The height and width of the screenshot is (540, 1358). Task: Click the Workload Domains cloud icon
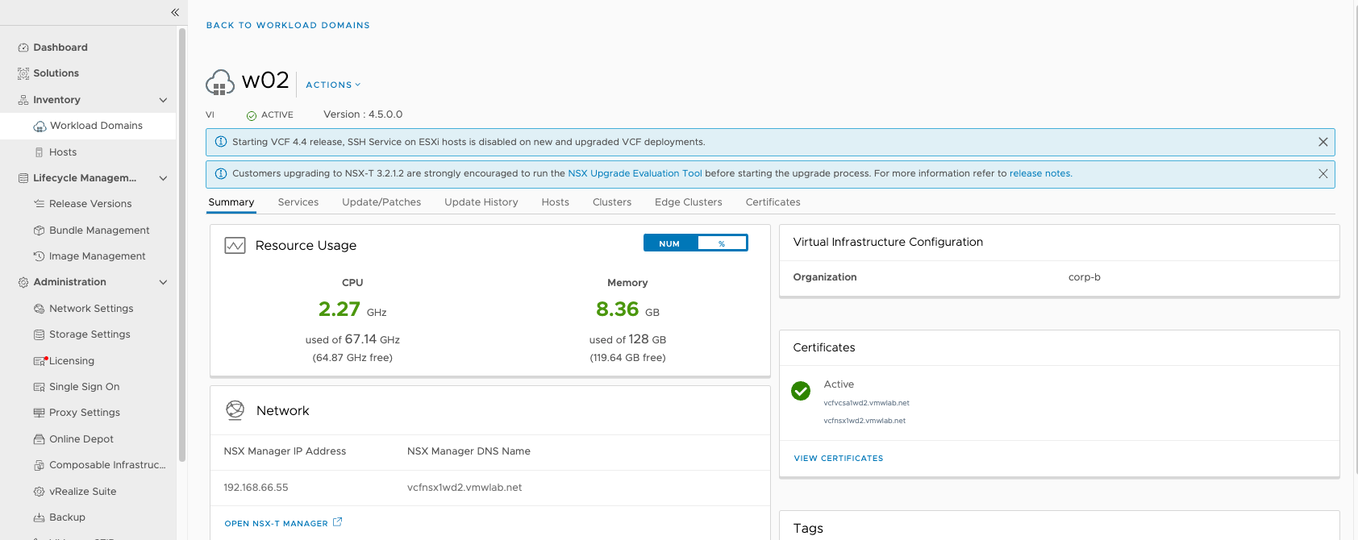point(40,127)
